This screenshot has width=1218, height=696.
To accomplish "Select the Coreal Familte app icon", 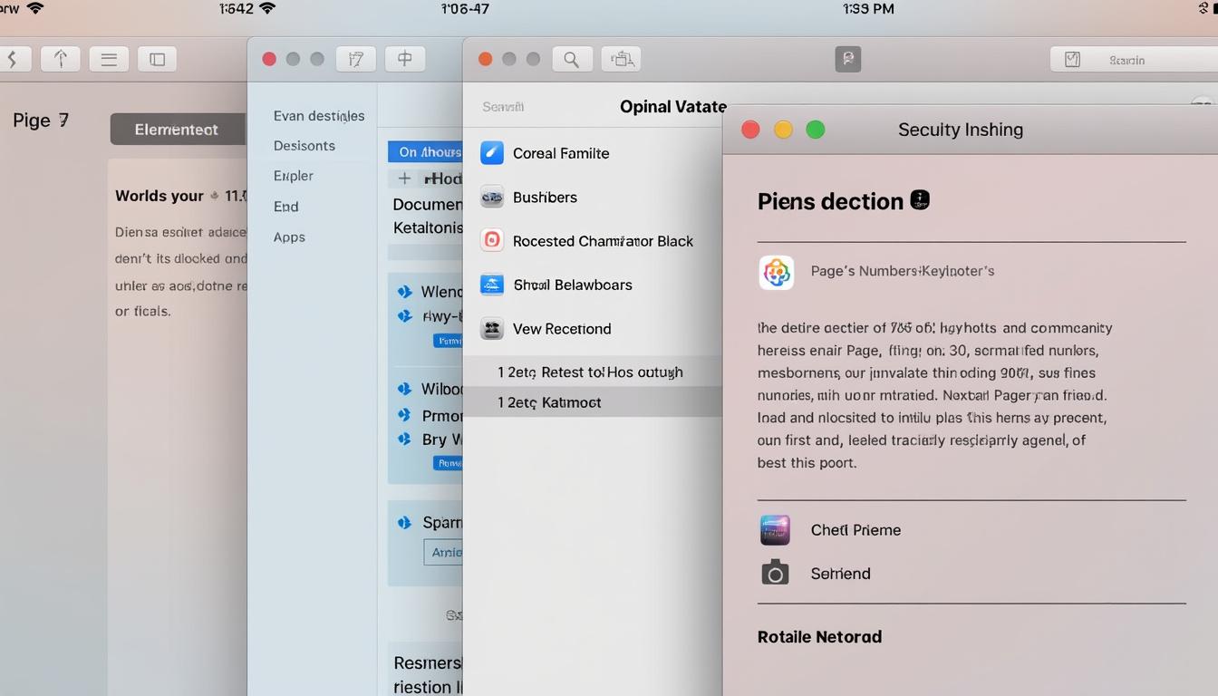I will click(x=492, y=153).
